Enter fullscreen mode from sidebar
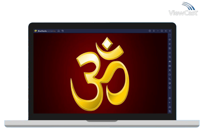Viewport: 202px width, 139px height. tap(170, 35)
